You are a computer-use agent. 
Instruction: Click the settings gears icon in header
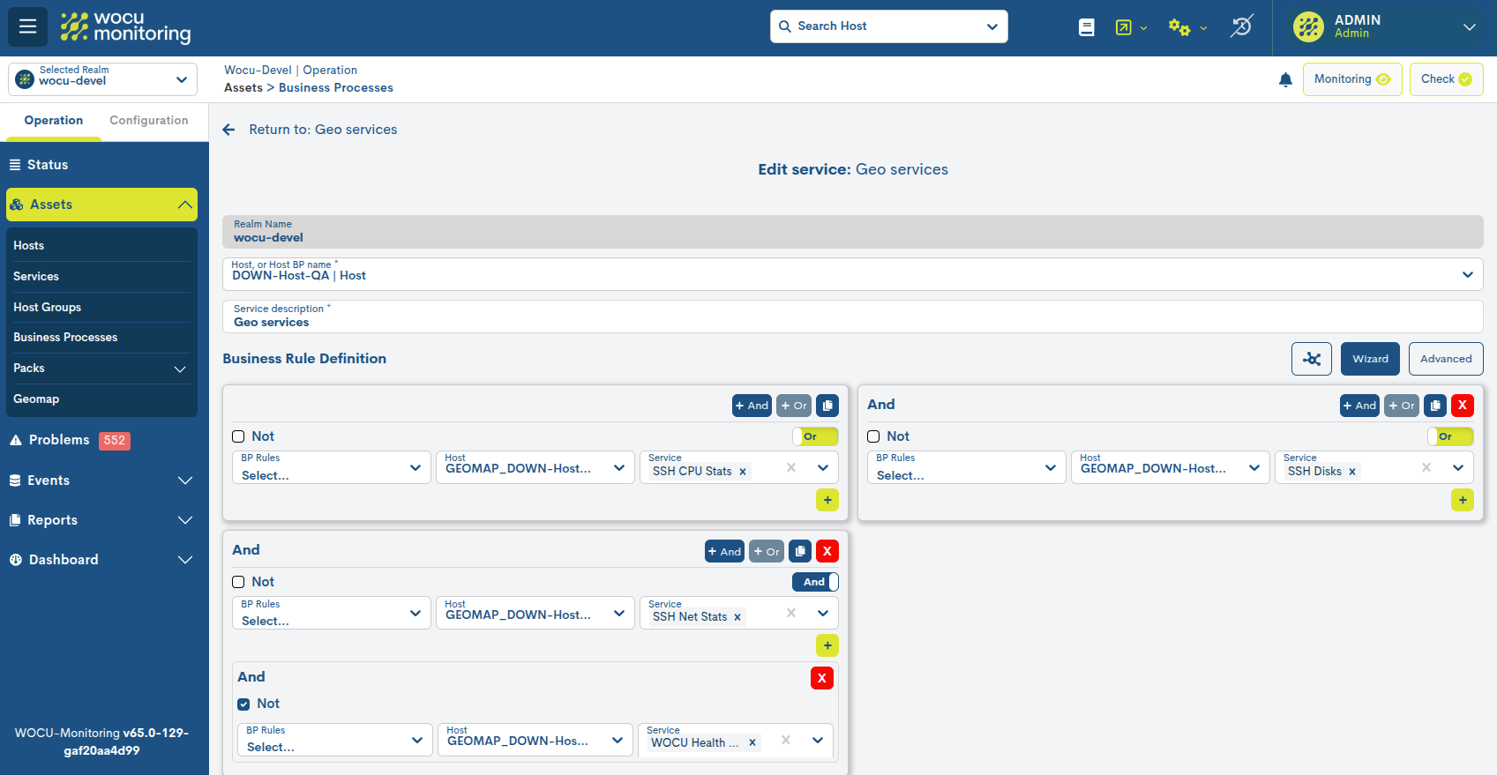pyautogui.click(x=1179, y=27)
